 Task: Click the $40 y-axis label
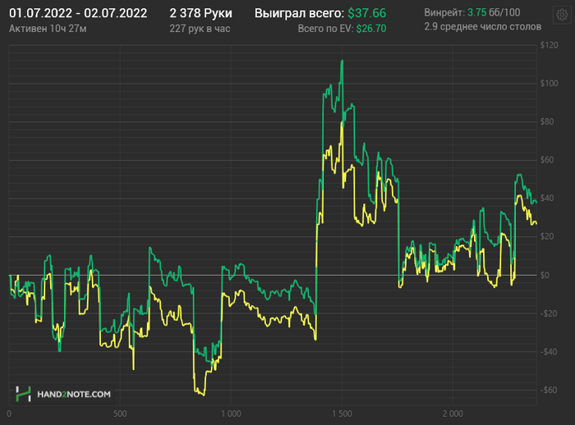(547, 199)
